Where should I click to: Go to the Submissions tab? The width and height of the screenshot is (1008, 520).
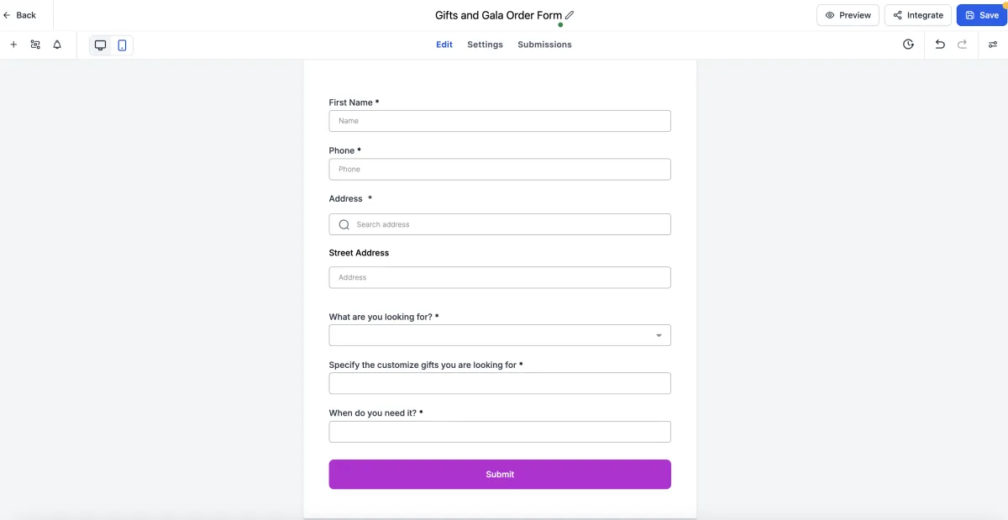click(544, 45)
